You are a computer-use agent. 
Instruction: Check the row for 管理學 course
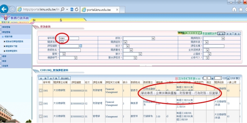tap(41, 117)
